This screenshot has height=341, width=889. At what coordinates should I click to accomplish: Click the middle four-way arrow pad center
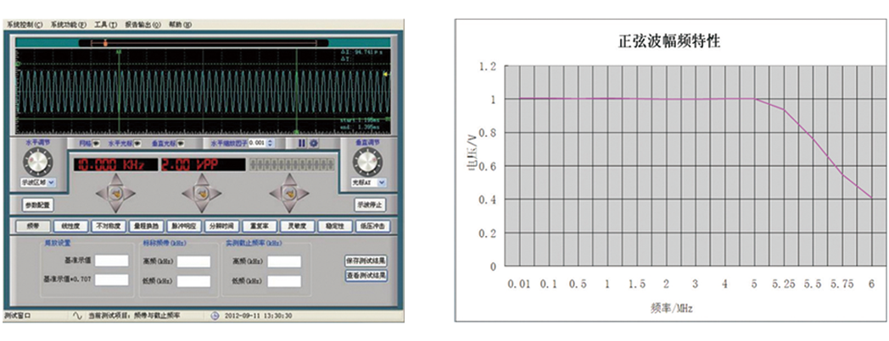tap(202, 194)
